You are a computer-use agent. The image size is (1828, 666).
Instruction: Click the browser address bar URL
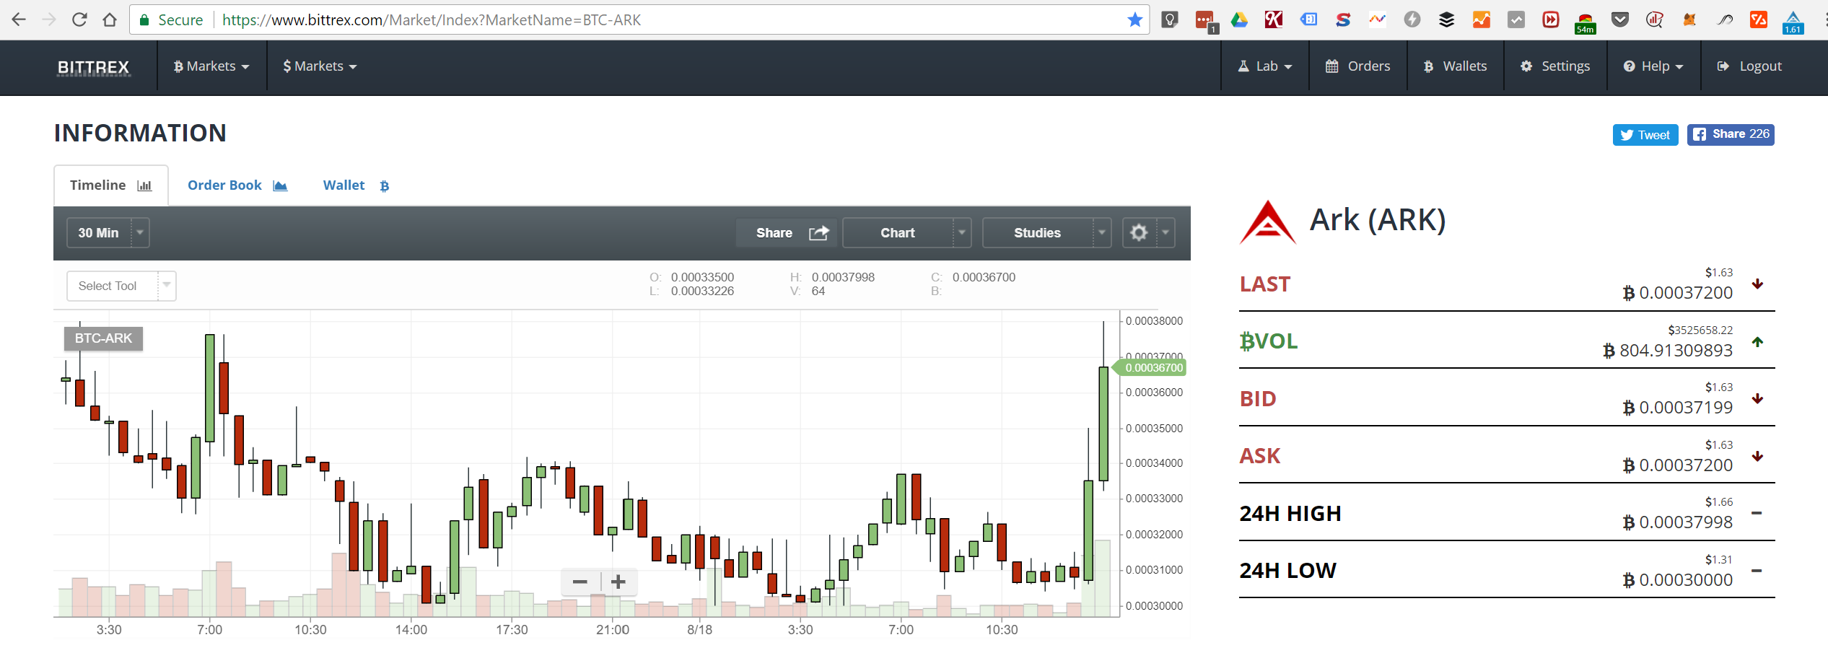(432, 20)
